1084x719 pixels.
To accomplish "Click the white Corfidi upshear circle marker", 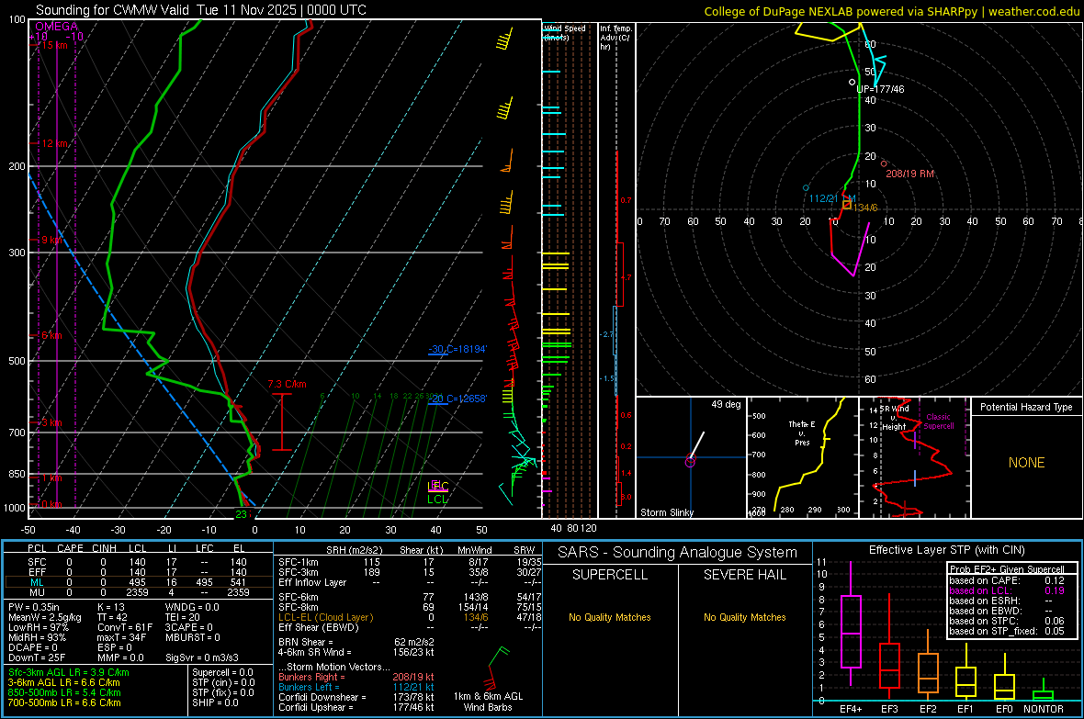I will (x=853, y=83).
